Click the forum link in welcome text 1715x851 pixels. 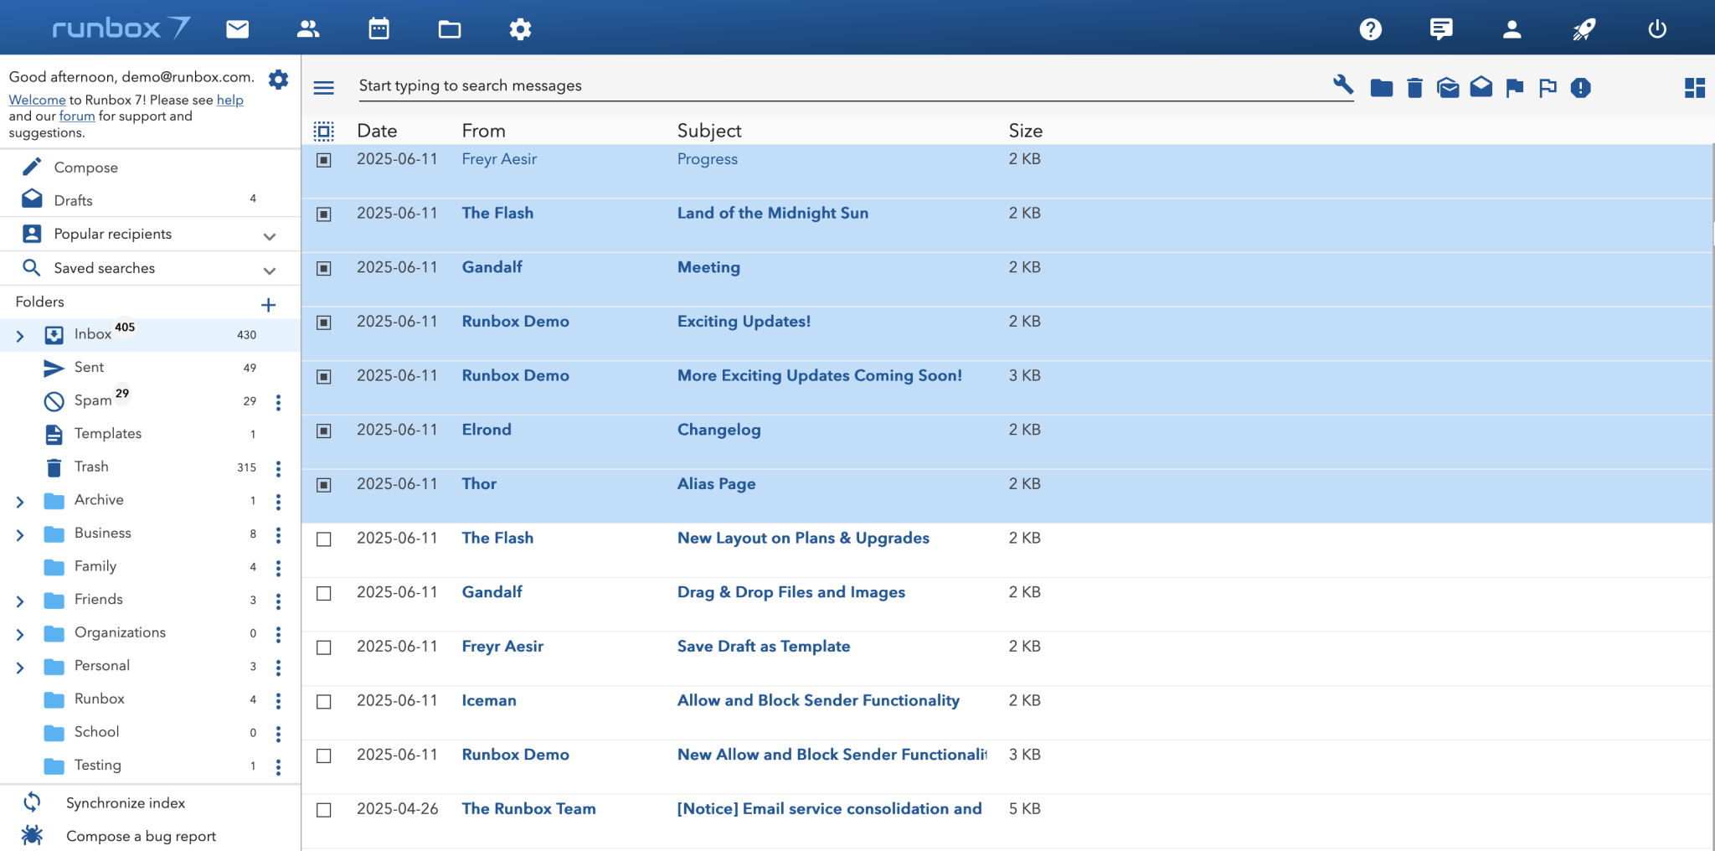click(76, 116)
